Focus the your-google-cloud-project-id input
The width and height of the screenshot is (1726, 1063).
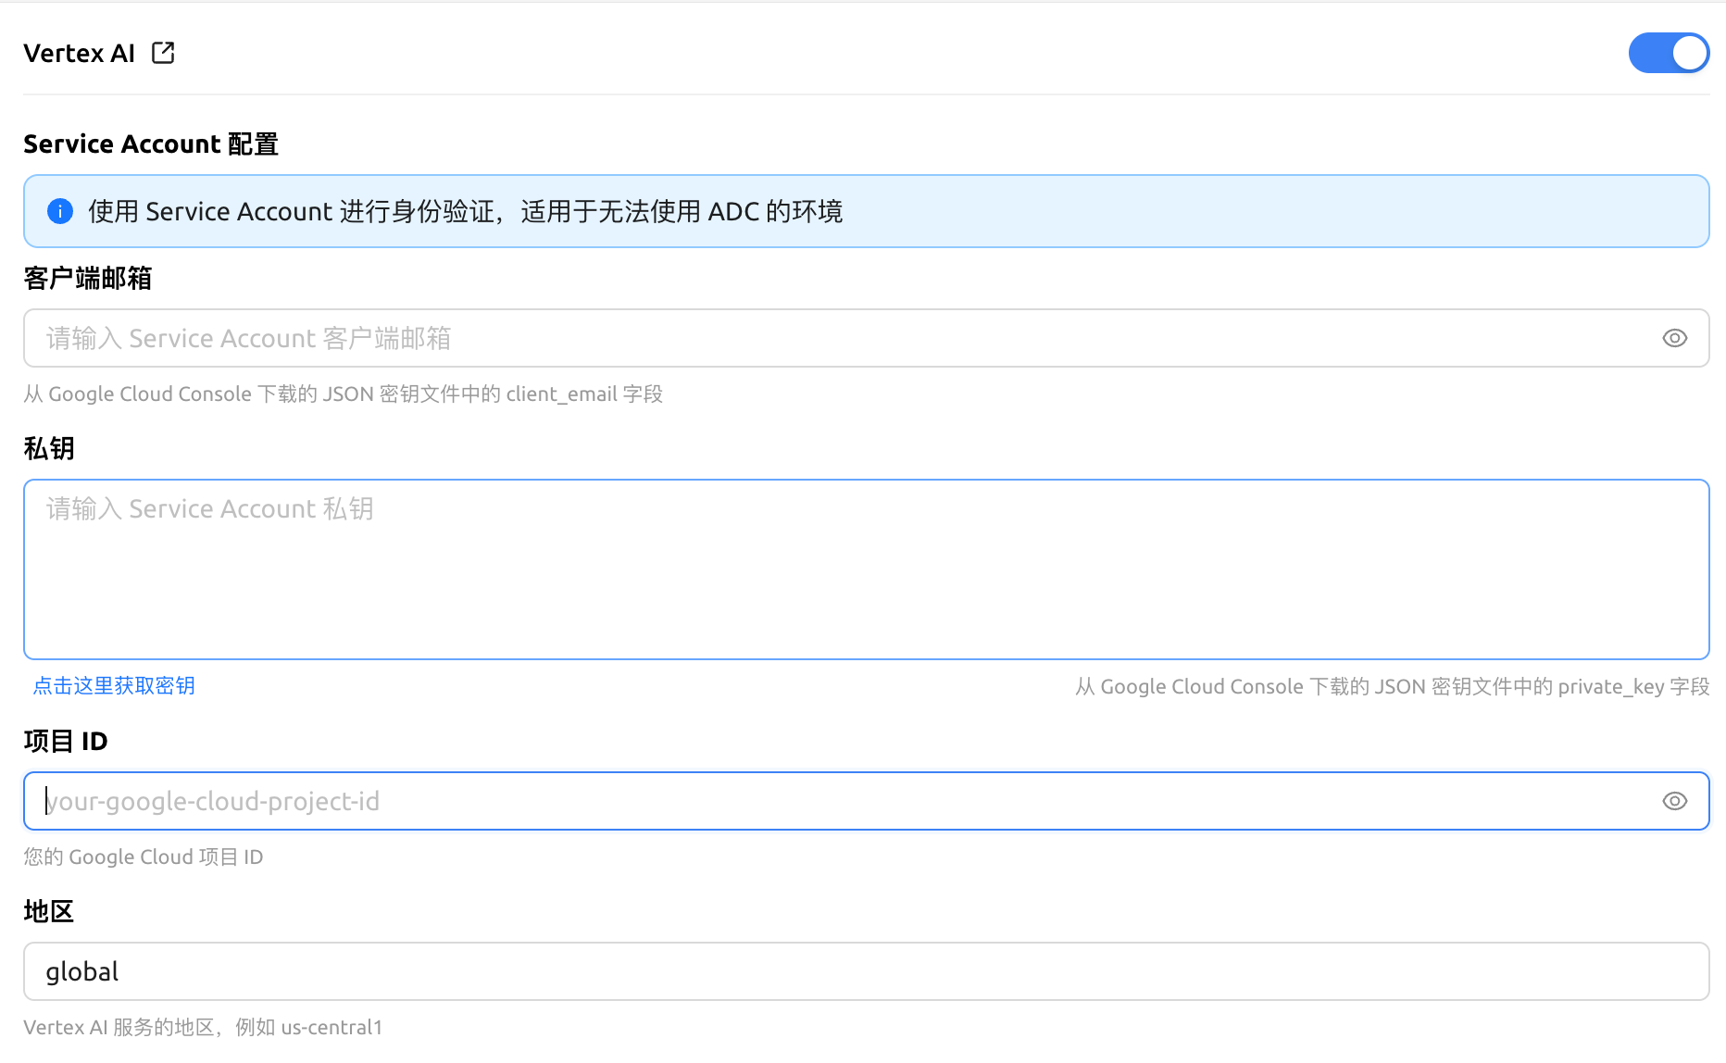[833, 801]
